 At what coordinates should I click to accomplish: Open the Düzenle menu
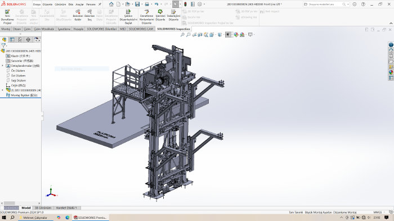tap(47, 4)
